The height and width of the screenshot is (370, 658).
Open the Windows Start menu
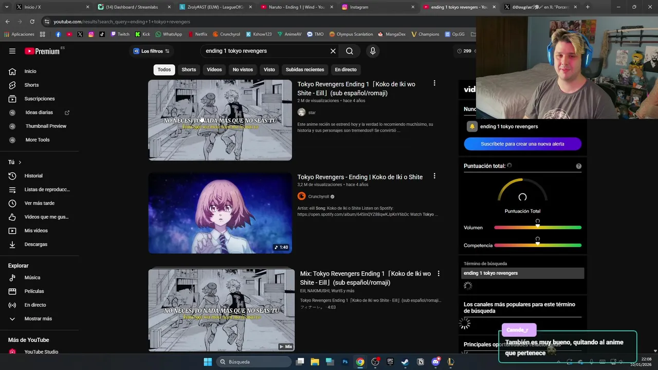click(208, 362)
